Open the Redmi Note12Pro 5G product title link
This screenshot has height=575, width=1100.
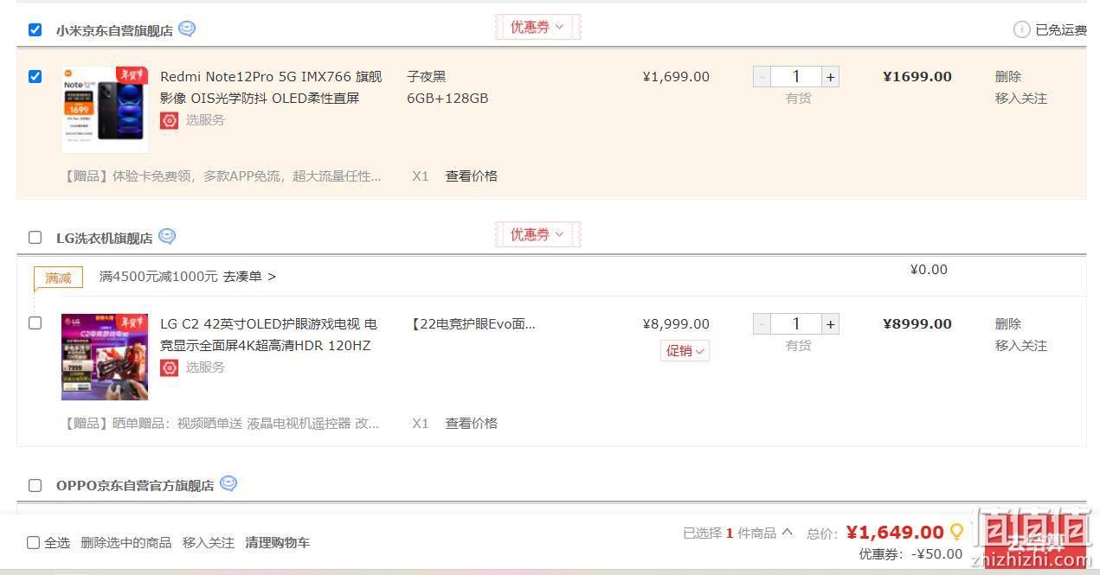271,87
